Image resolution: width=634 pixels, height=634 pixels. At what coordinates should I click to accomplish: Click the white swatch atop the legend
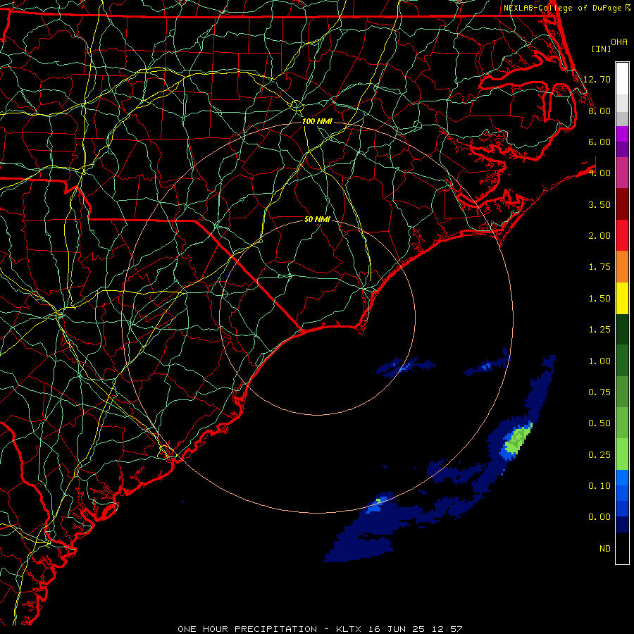coord(622,78)
